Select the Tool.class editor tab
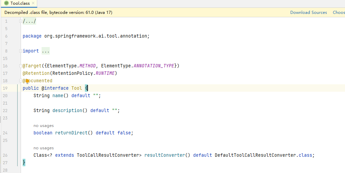 click(19, 3)
